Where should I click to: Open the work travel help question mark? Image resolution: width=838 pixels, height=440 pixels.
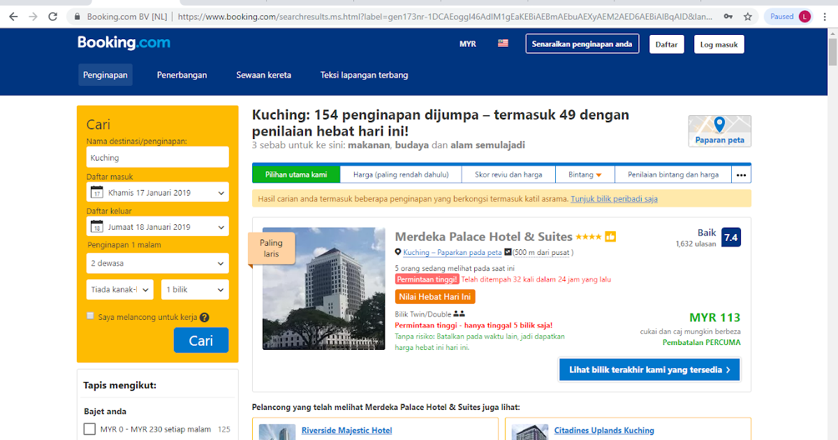pos(203,316)
